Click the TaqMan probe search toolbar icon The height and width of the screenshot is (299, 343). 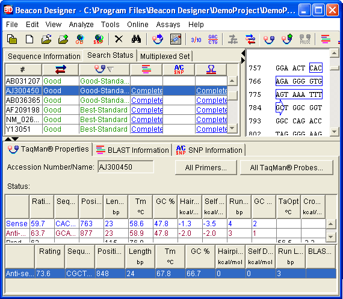tap(269, 40)
